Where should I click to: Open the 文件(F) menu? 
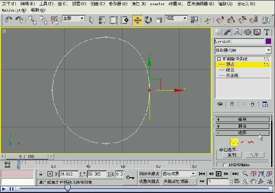pyautogui.click(x=9, y=4)
